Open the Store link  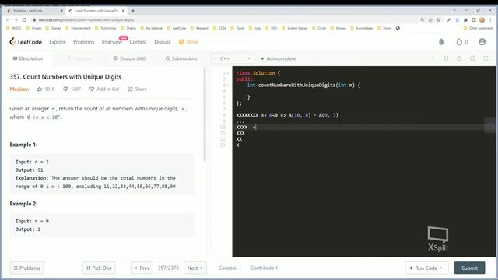tap(188, 41)
